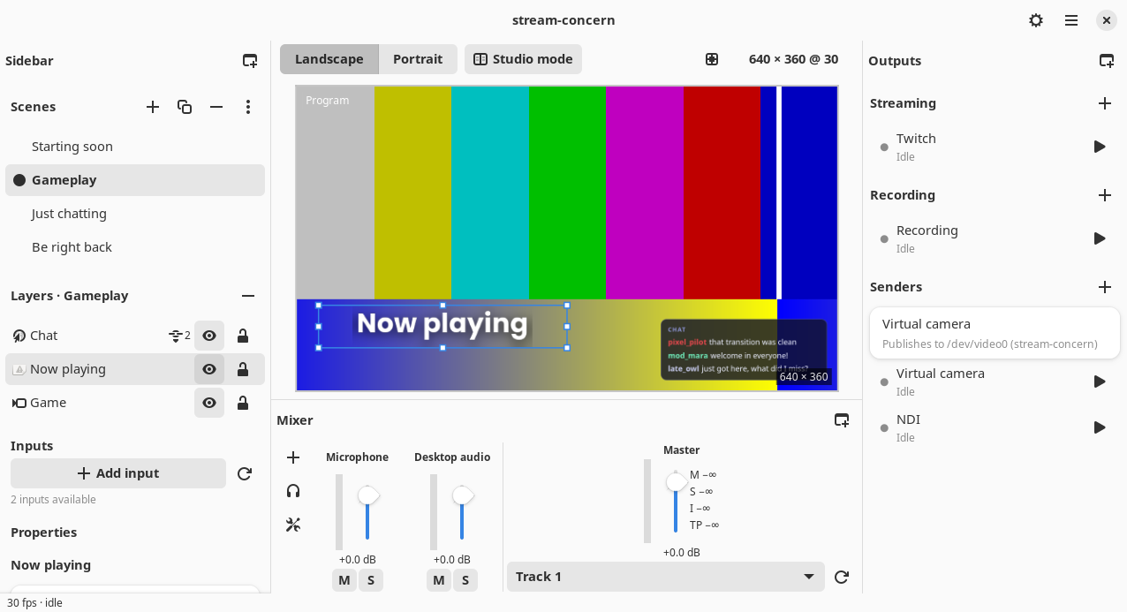Open filters on the Chat layer

pyautogui.click(x=179, y=336)
